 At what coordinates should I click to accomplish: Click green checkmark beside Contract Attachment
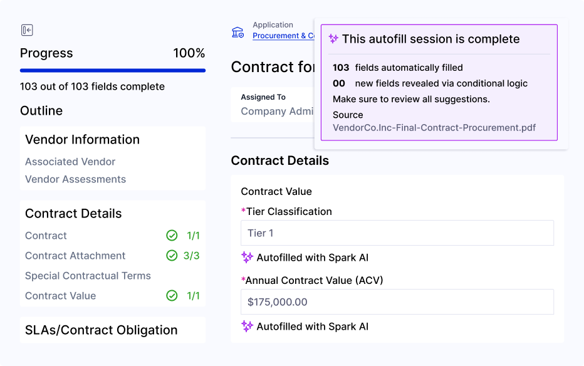(172, 256)
